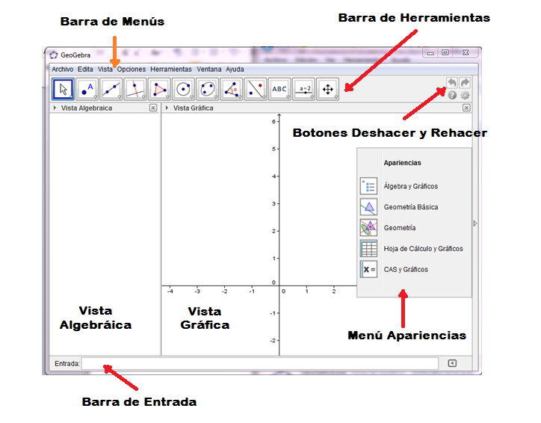Select the Reflect about line tool
The width and height of the screenshot is (541, 423).
pyautogui.click(x=256, y=89)
